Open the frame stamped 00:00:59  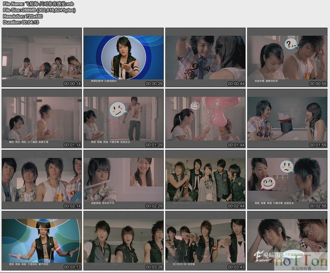coord(287,57)
